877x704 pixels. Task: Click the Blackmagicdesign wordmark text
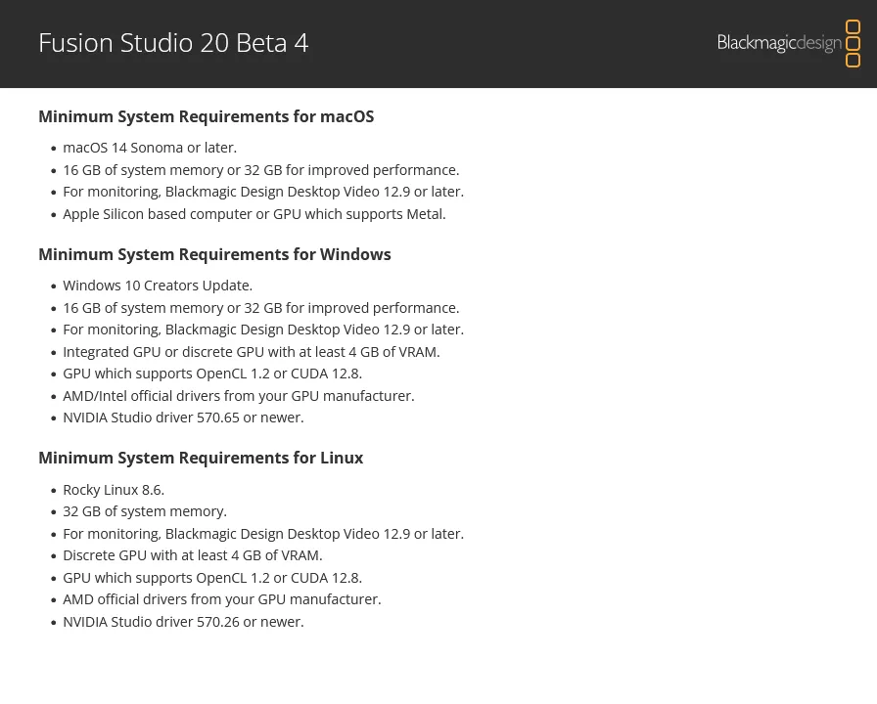[779, 43]
